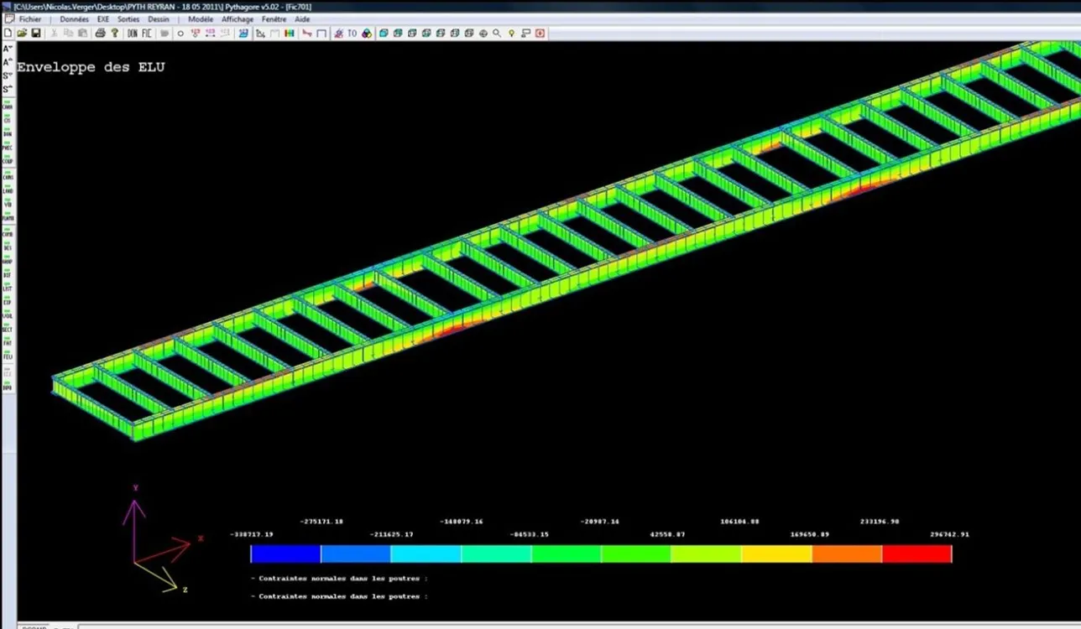Click the yellow question mark help icon
Viewport: 1081px width, 629px height.
point(115,34)
